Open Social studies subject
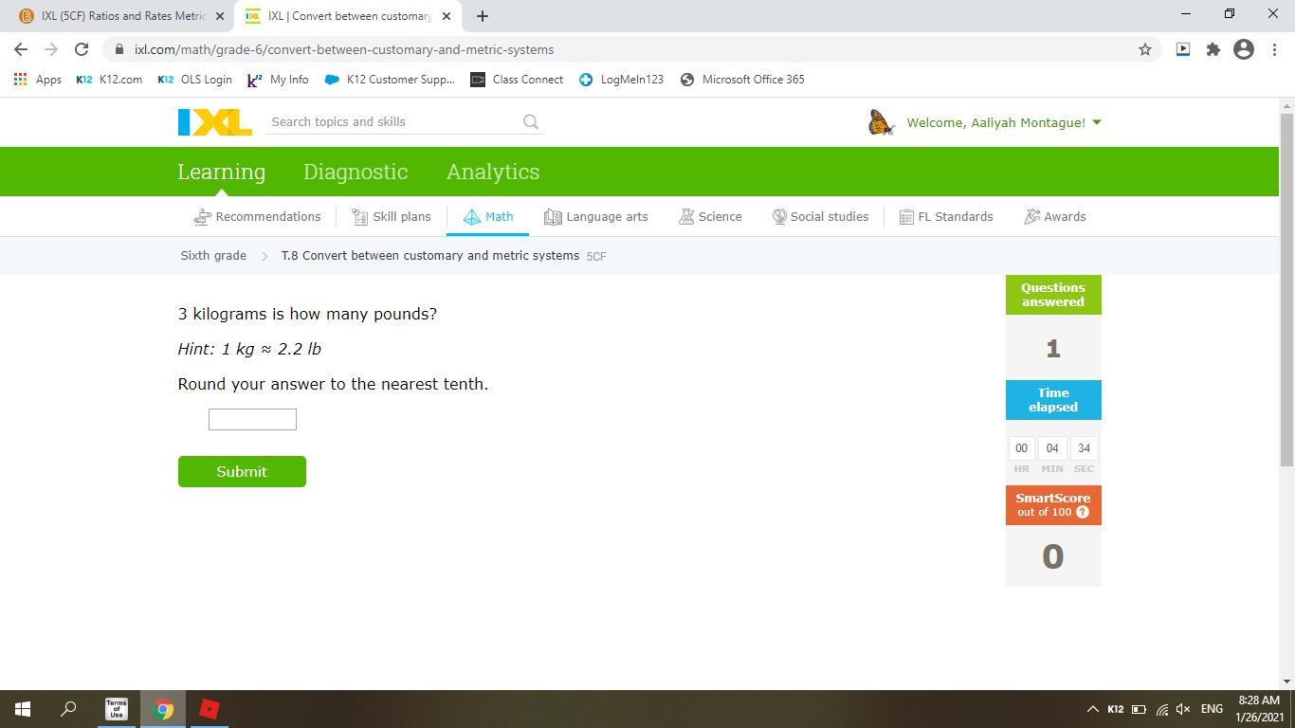Screen dimensions: 1295x728 click(x=820, y=217)
